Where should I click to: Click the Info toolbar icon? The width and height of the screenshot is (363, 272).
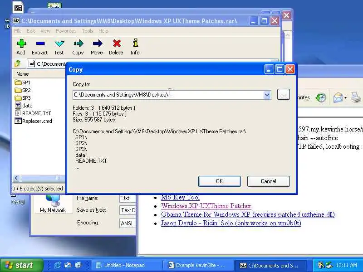click(x=135, y=47)
